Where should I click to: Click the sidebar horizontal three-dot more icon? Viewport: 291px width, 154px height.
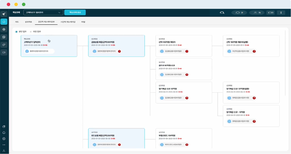click(x=4, y=145)
